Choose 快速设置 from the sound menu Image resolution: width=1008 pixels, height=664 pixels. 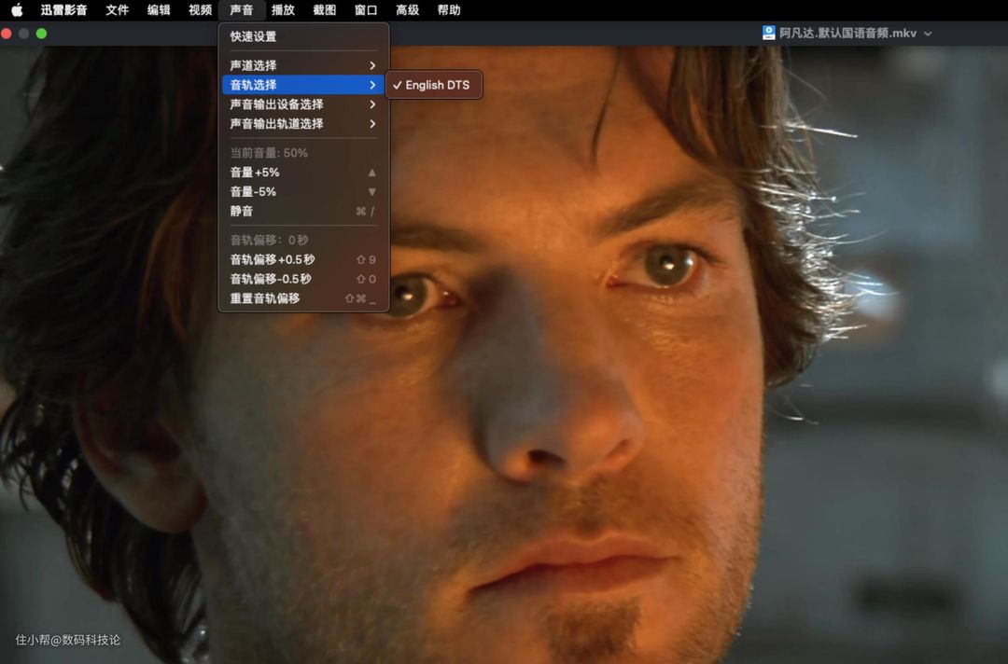coord(253,36)
